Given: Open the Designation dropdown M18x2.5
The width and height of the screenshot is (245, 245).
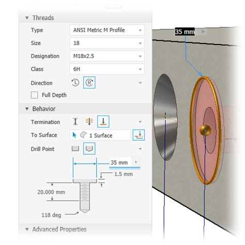Looking at the screenshot, I should (107, 56).
